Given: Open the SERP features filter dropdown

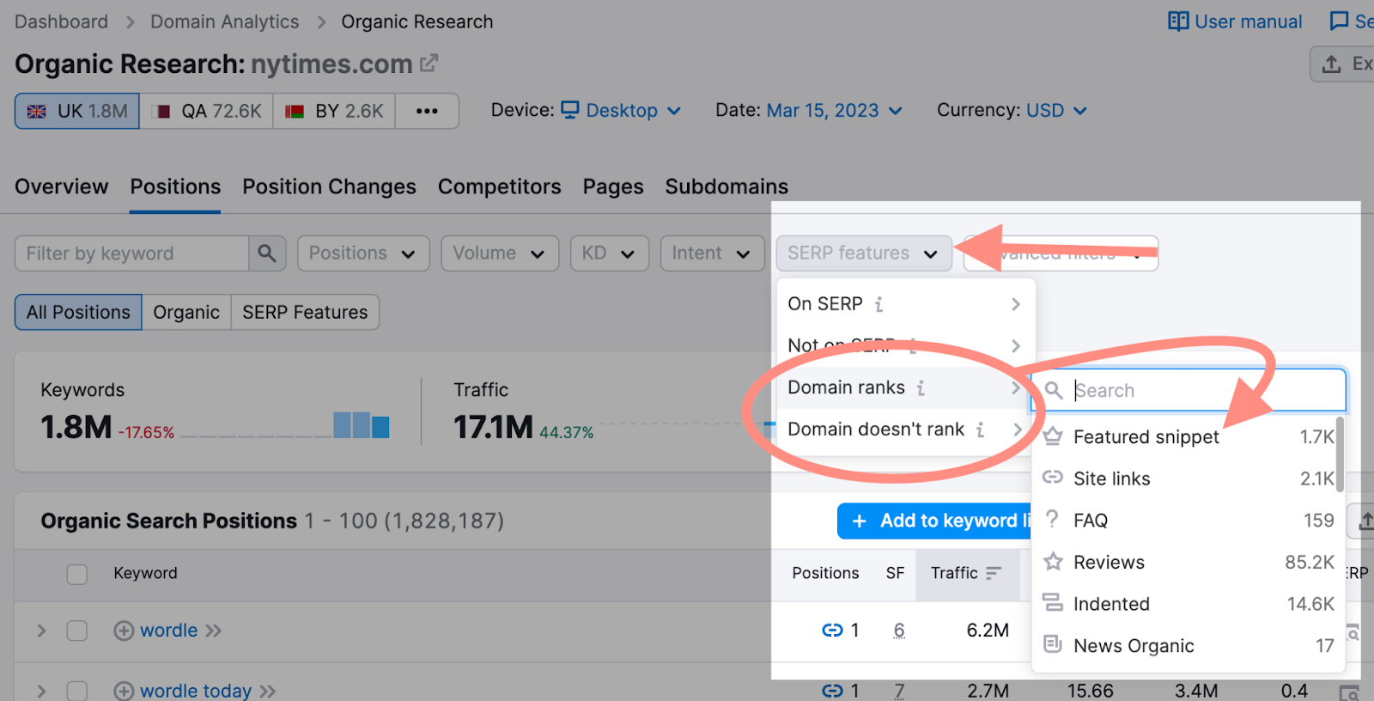Looking at the screenshot, I should (x=863, y=253).
